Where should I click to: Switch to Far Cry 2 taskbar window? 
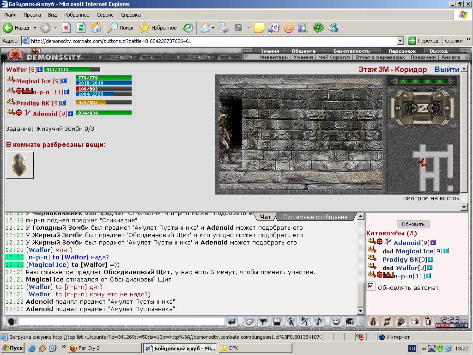tap(104, 348)
